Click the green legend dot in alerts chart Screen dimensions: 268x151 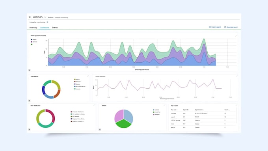[32, 44]
